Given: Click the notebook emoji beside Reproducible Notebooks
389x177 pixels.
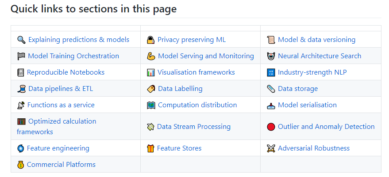Looking at the screenshot, I should (x=21, y=72).
